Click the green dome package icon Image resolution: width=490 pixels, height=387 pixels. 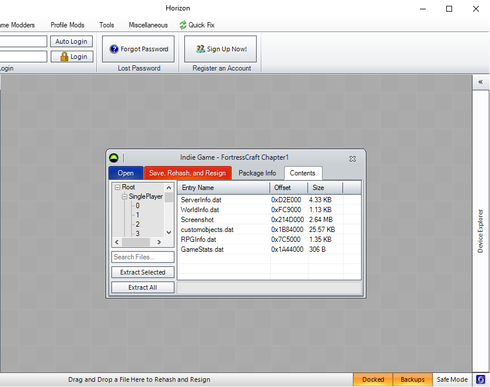[x=114, y=158]
